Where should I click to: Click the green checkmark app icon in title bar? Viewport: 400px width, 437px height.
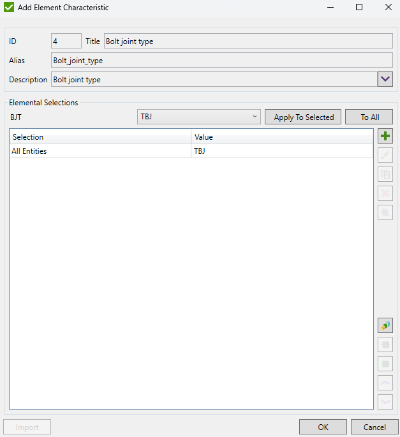pos(9,8)
